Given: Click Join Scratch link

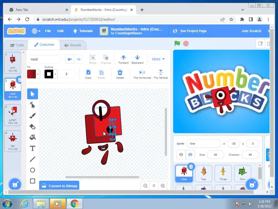Looking at the screenshot, I should click(x=251, y=31).
